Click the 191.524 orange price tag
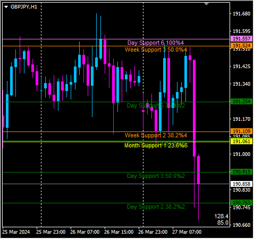254x239 pixels. (241, 46)
